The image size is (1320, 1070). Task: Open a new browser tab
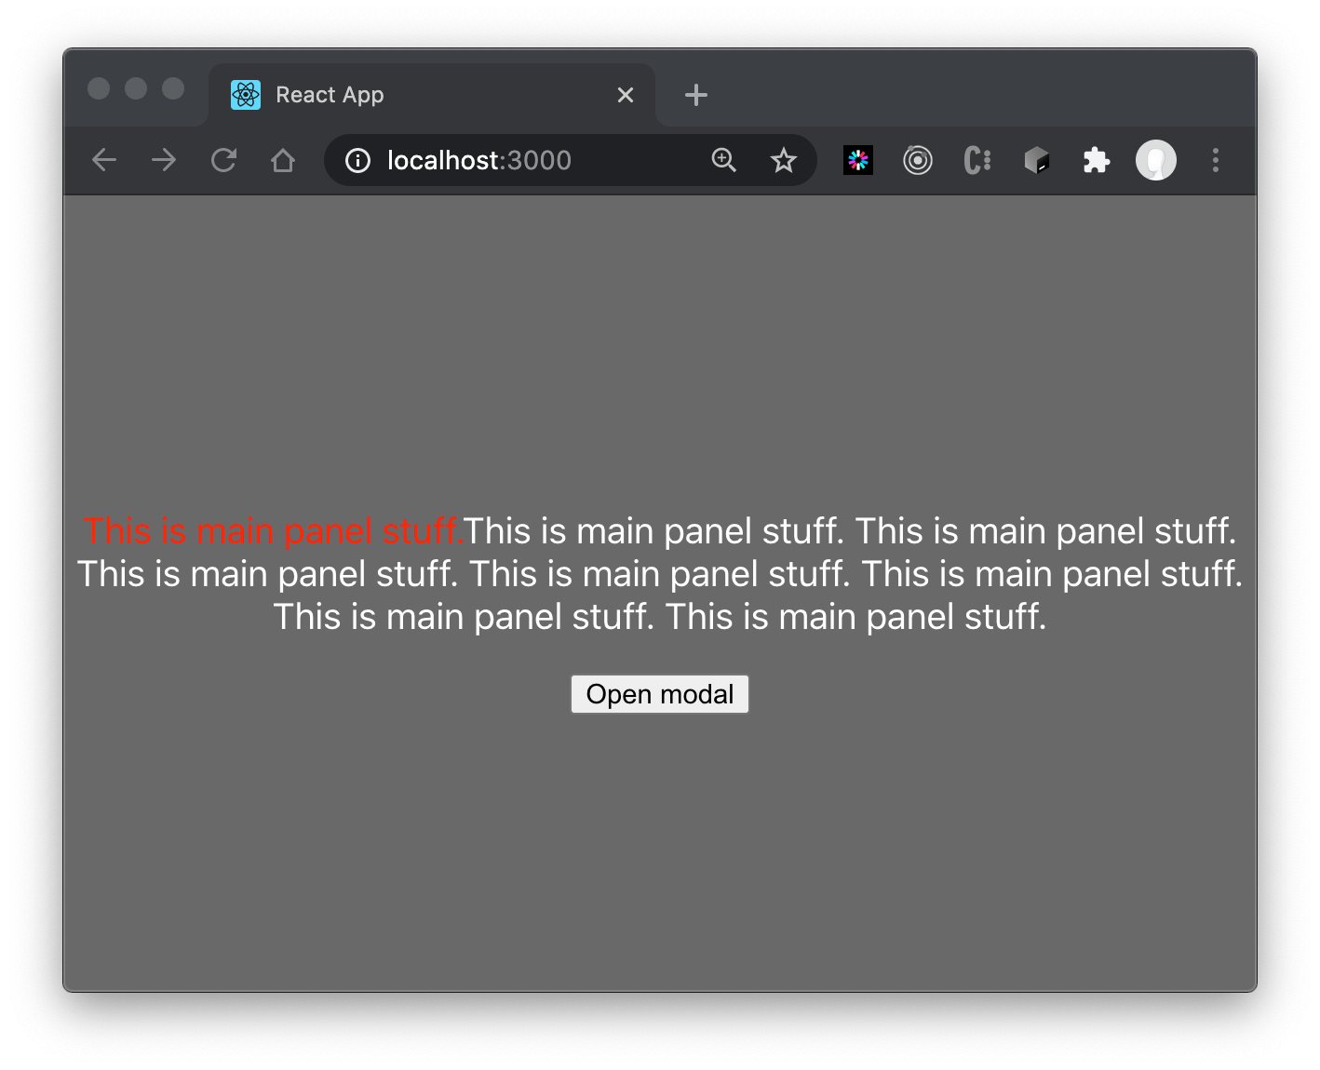[x=696, y=95]
